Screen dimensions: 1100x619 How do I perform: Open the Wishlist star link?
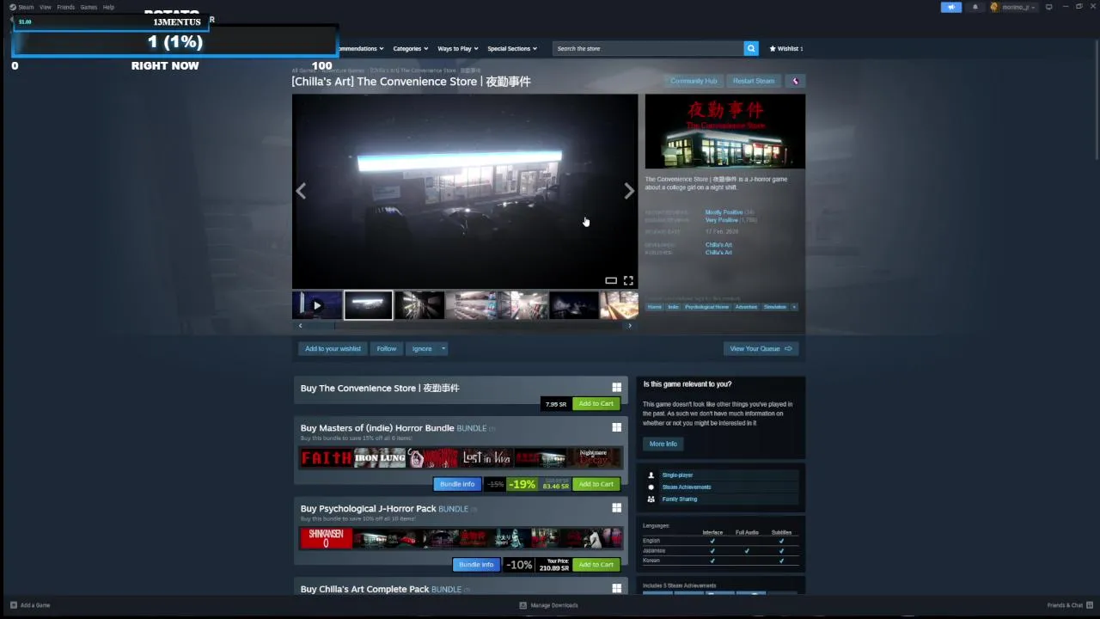click(785, 48)
